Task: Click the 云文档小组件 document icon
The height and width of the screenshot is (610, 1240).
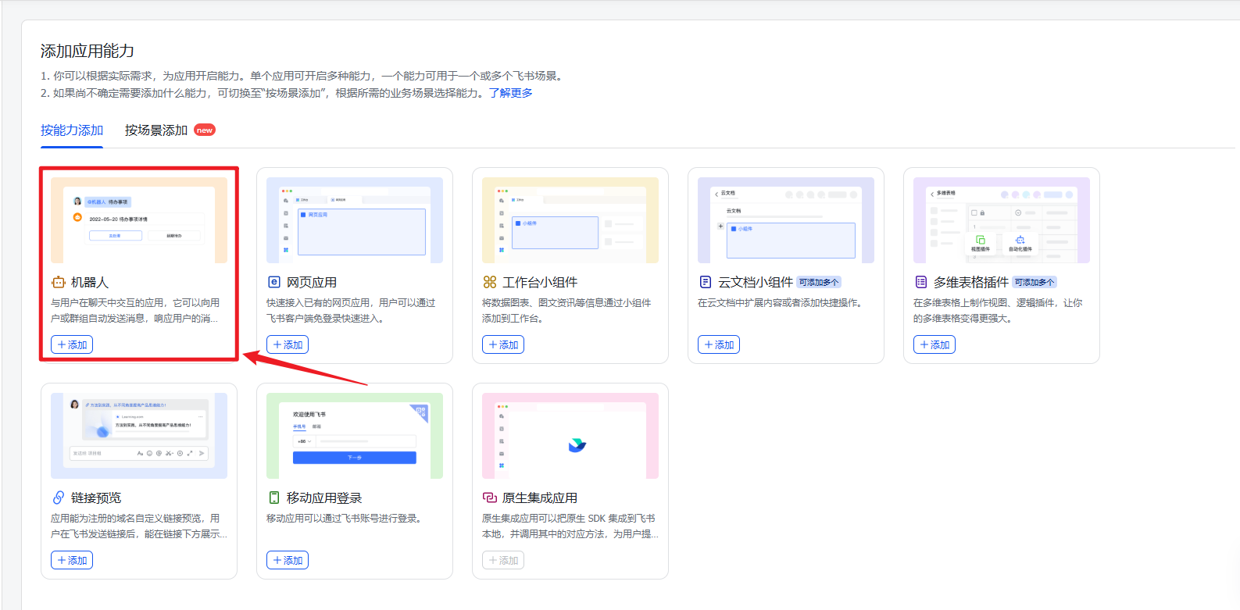Action: [706, 282]
